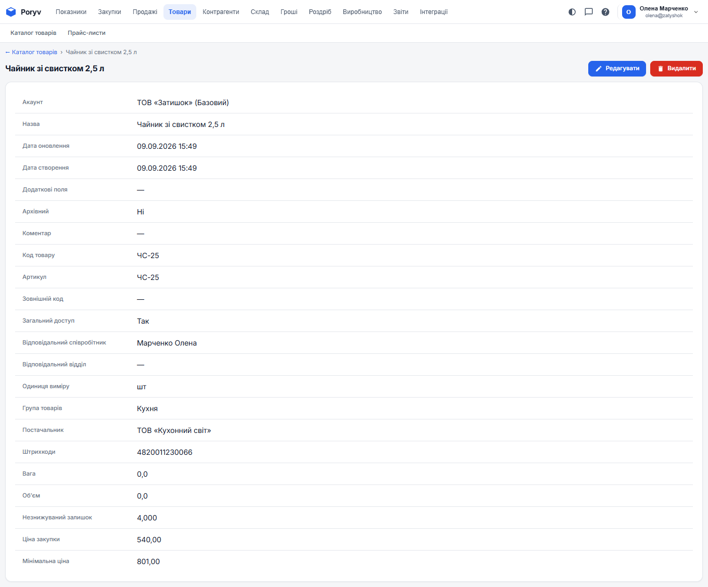708x587 pixels.
Task: Click the Редагувати button
Action: [617, 69]
